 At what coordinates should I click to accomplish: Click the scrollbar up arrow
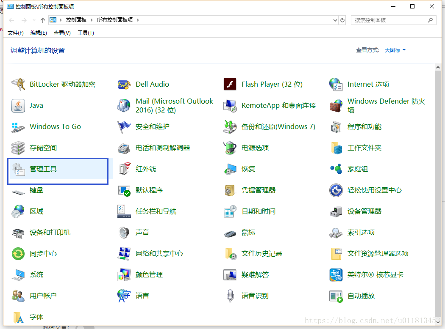click(x=438, y=67)
